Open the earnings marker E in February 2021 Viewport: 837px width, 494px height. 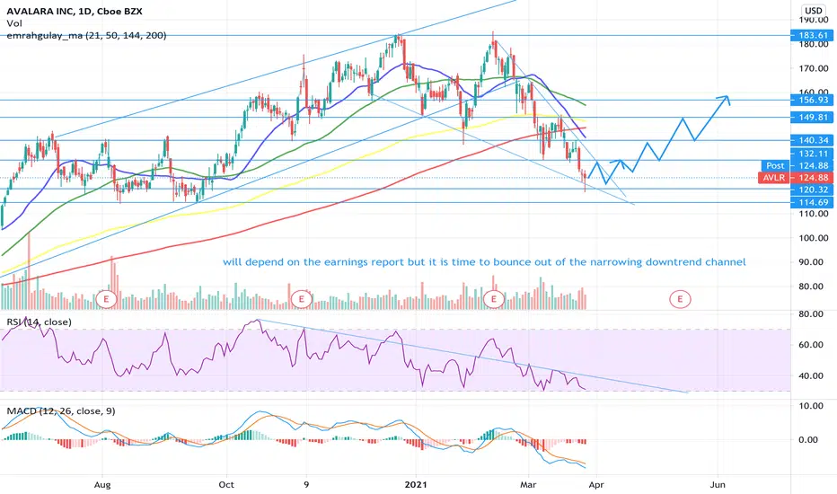[494, 299]
